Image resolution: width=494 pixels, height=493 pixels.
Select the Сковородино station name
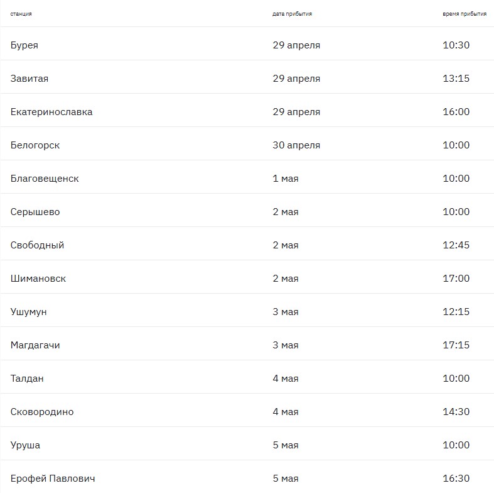pos(42,412)
